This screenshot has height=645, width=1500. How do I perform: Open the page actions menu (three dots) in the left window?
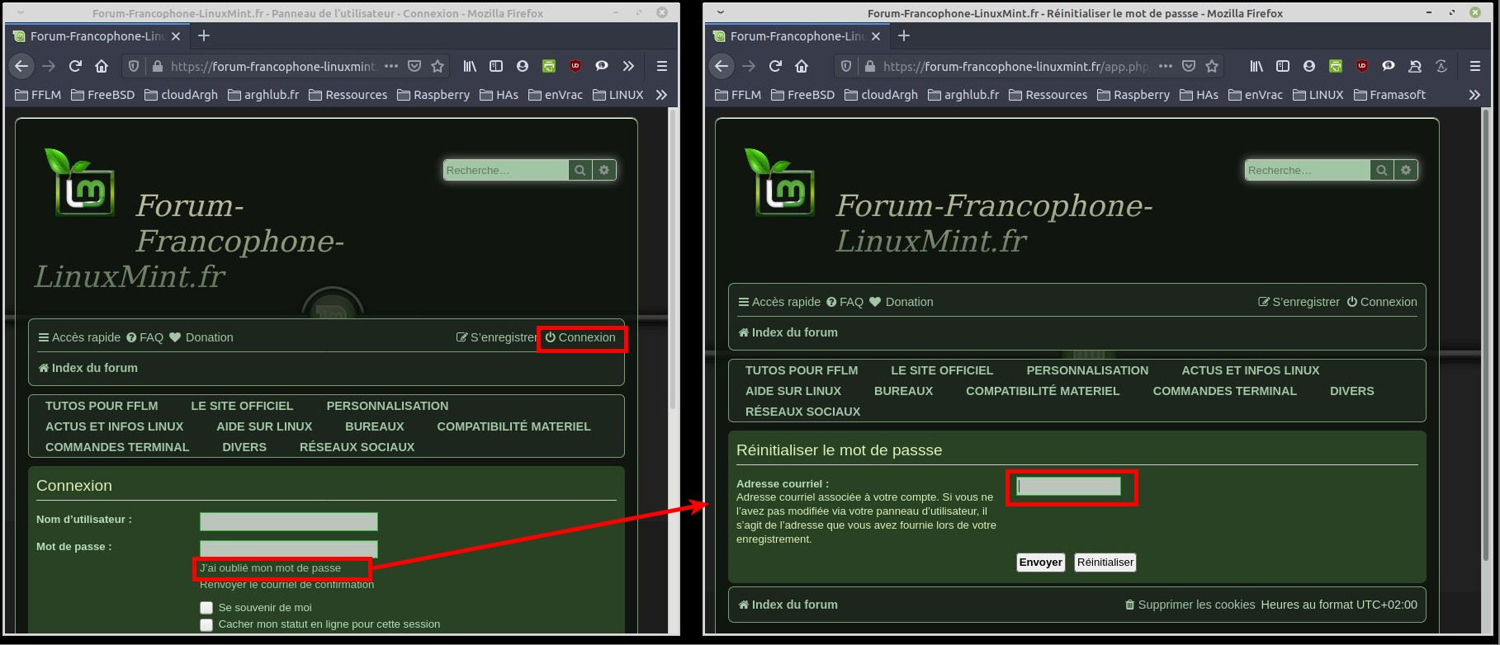click(391, 66)
